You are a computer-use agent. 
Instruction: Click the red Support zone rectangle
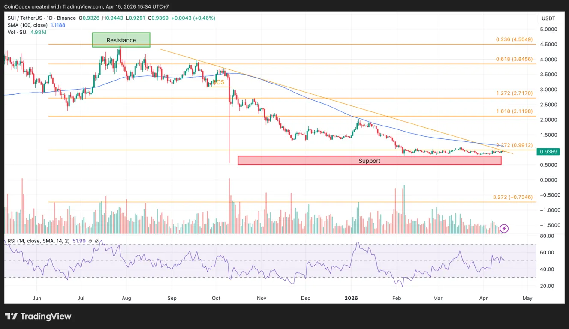[x=369, y=161]
